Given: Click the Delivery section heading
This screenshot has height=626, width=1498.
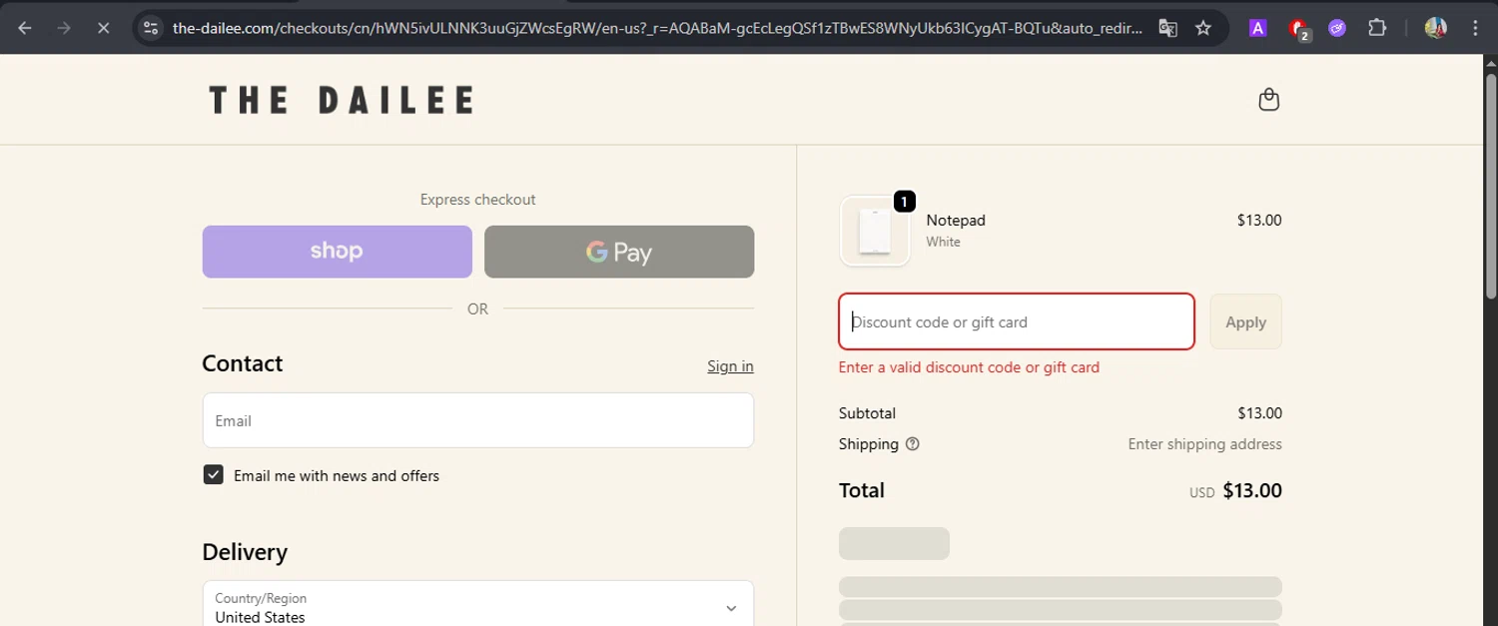Looking at the screenshot, I should 245,552.
